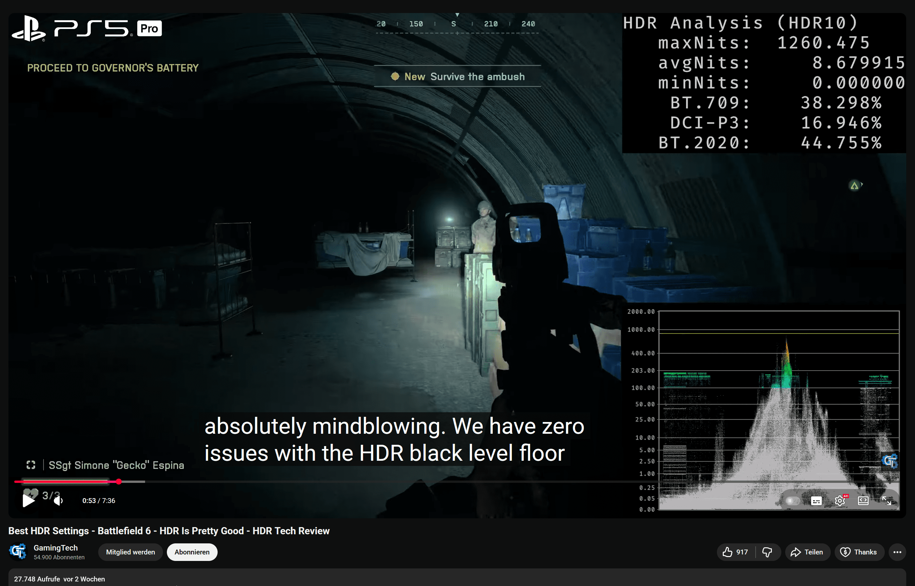This screenshot has height=586, width=915.
Task: Open video settings gear icon
Action: point(840,501)
